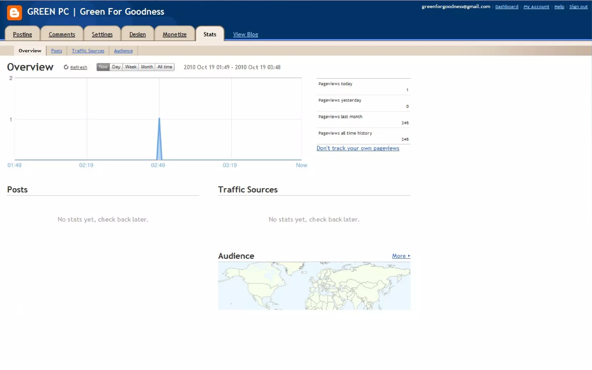Screen dimensions: 592x370
Task: Go to the Settings tab
Action: click(102, 34)
